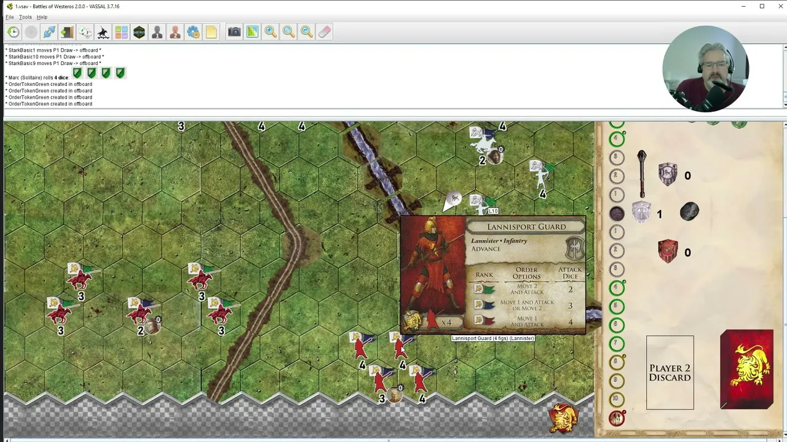Select track circle numbered 6
This screenshot has width=787, height=442.
(617, 325)
